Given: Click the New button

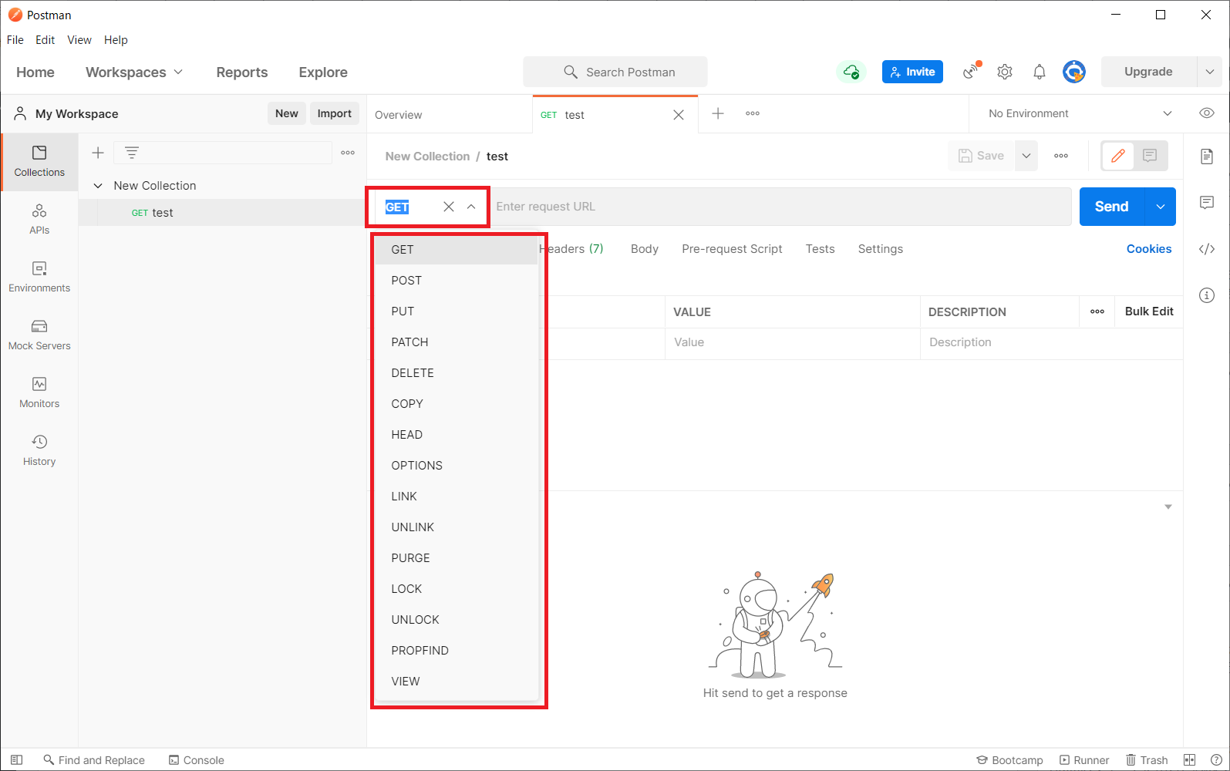Looking at the screenshot, I should coord(287,113).
